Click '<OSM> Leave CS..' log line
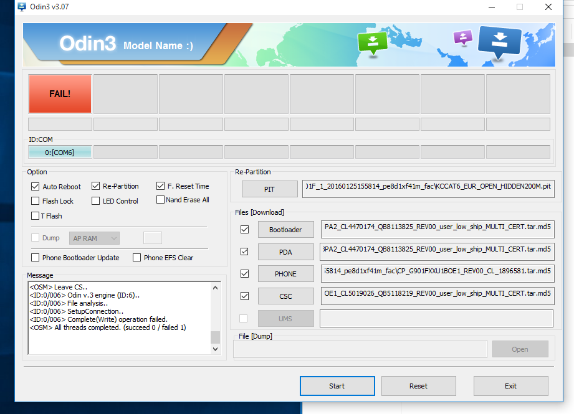Screen dimensions: 574x414 tap(58, 287)
